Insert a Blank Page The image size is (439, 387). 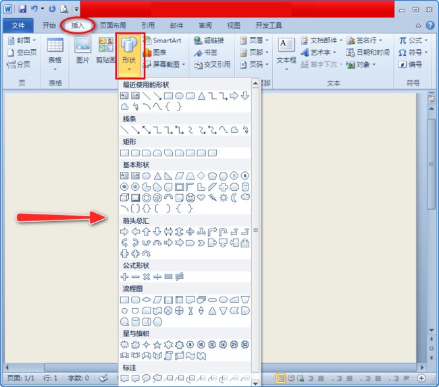click(22, 53)
